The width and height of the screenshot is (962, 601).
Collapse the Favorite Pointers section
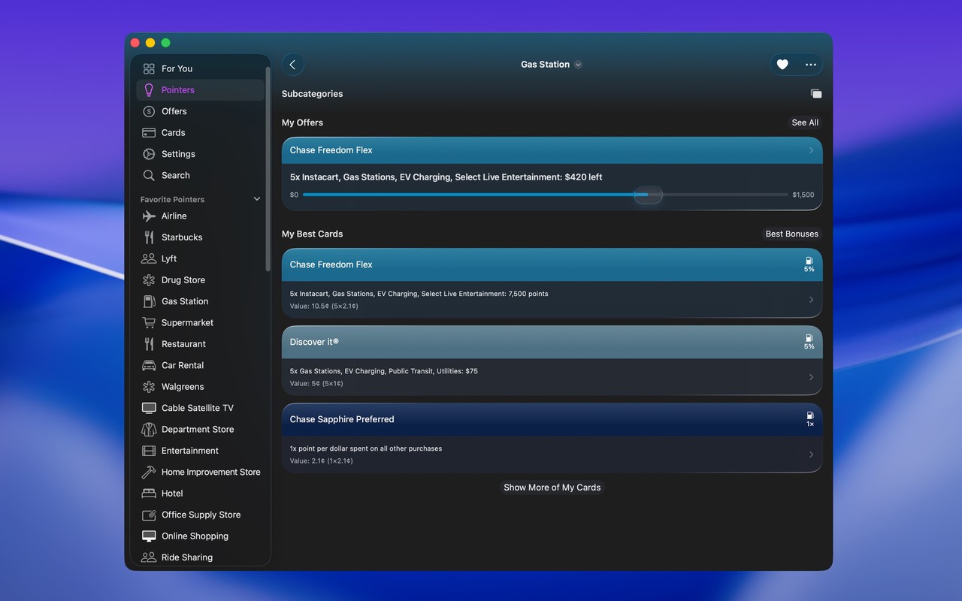pos(257,199)
